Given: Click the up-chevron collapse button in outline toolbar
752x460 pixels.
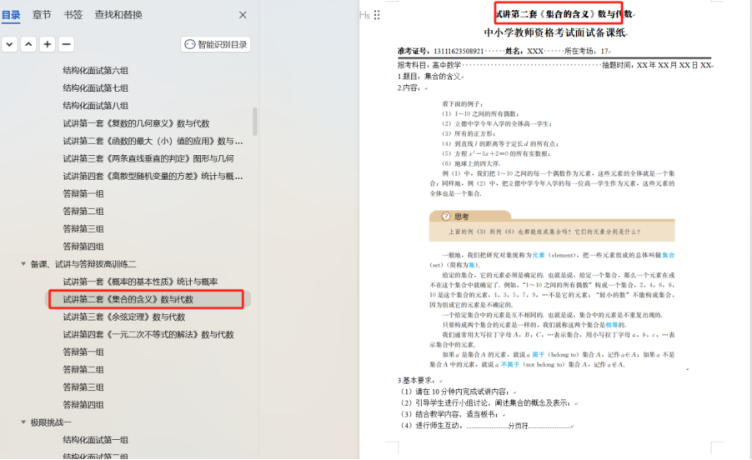Looking at the screenshot, I should [28, 44].
